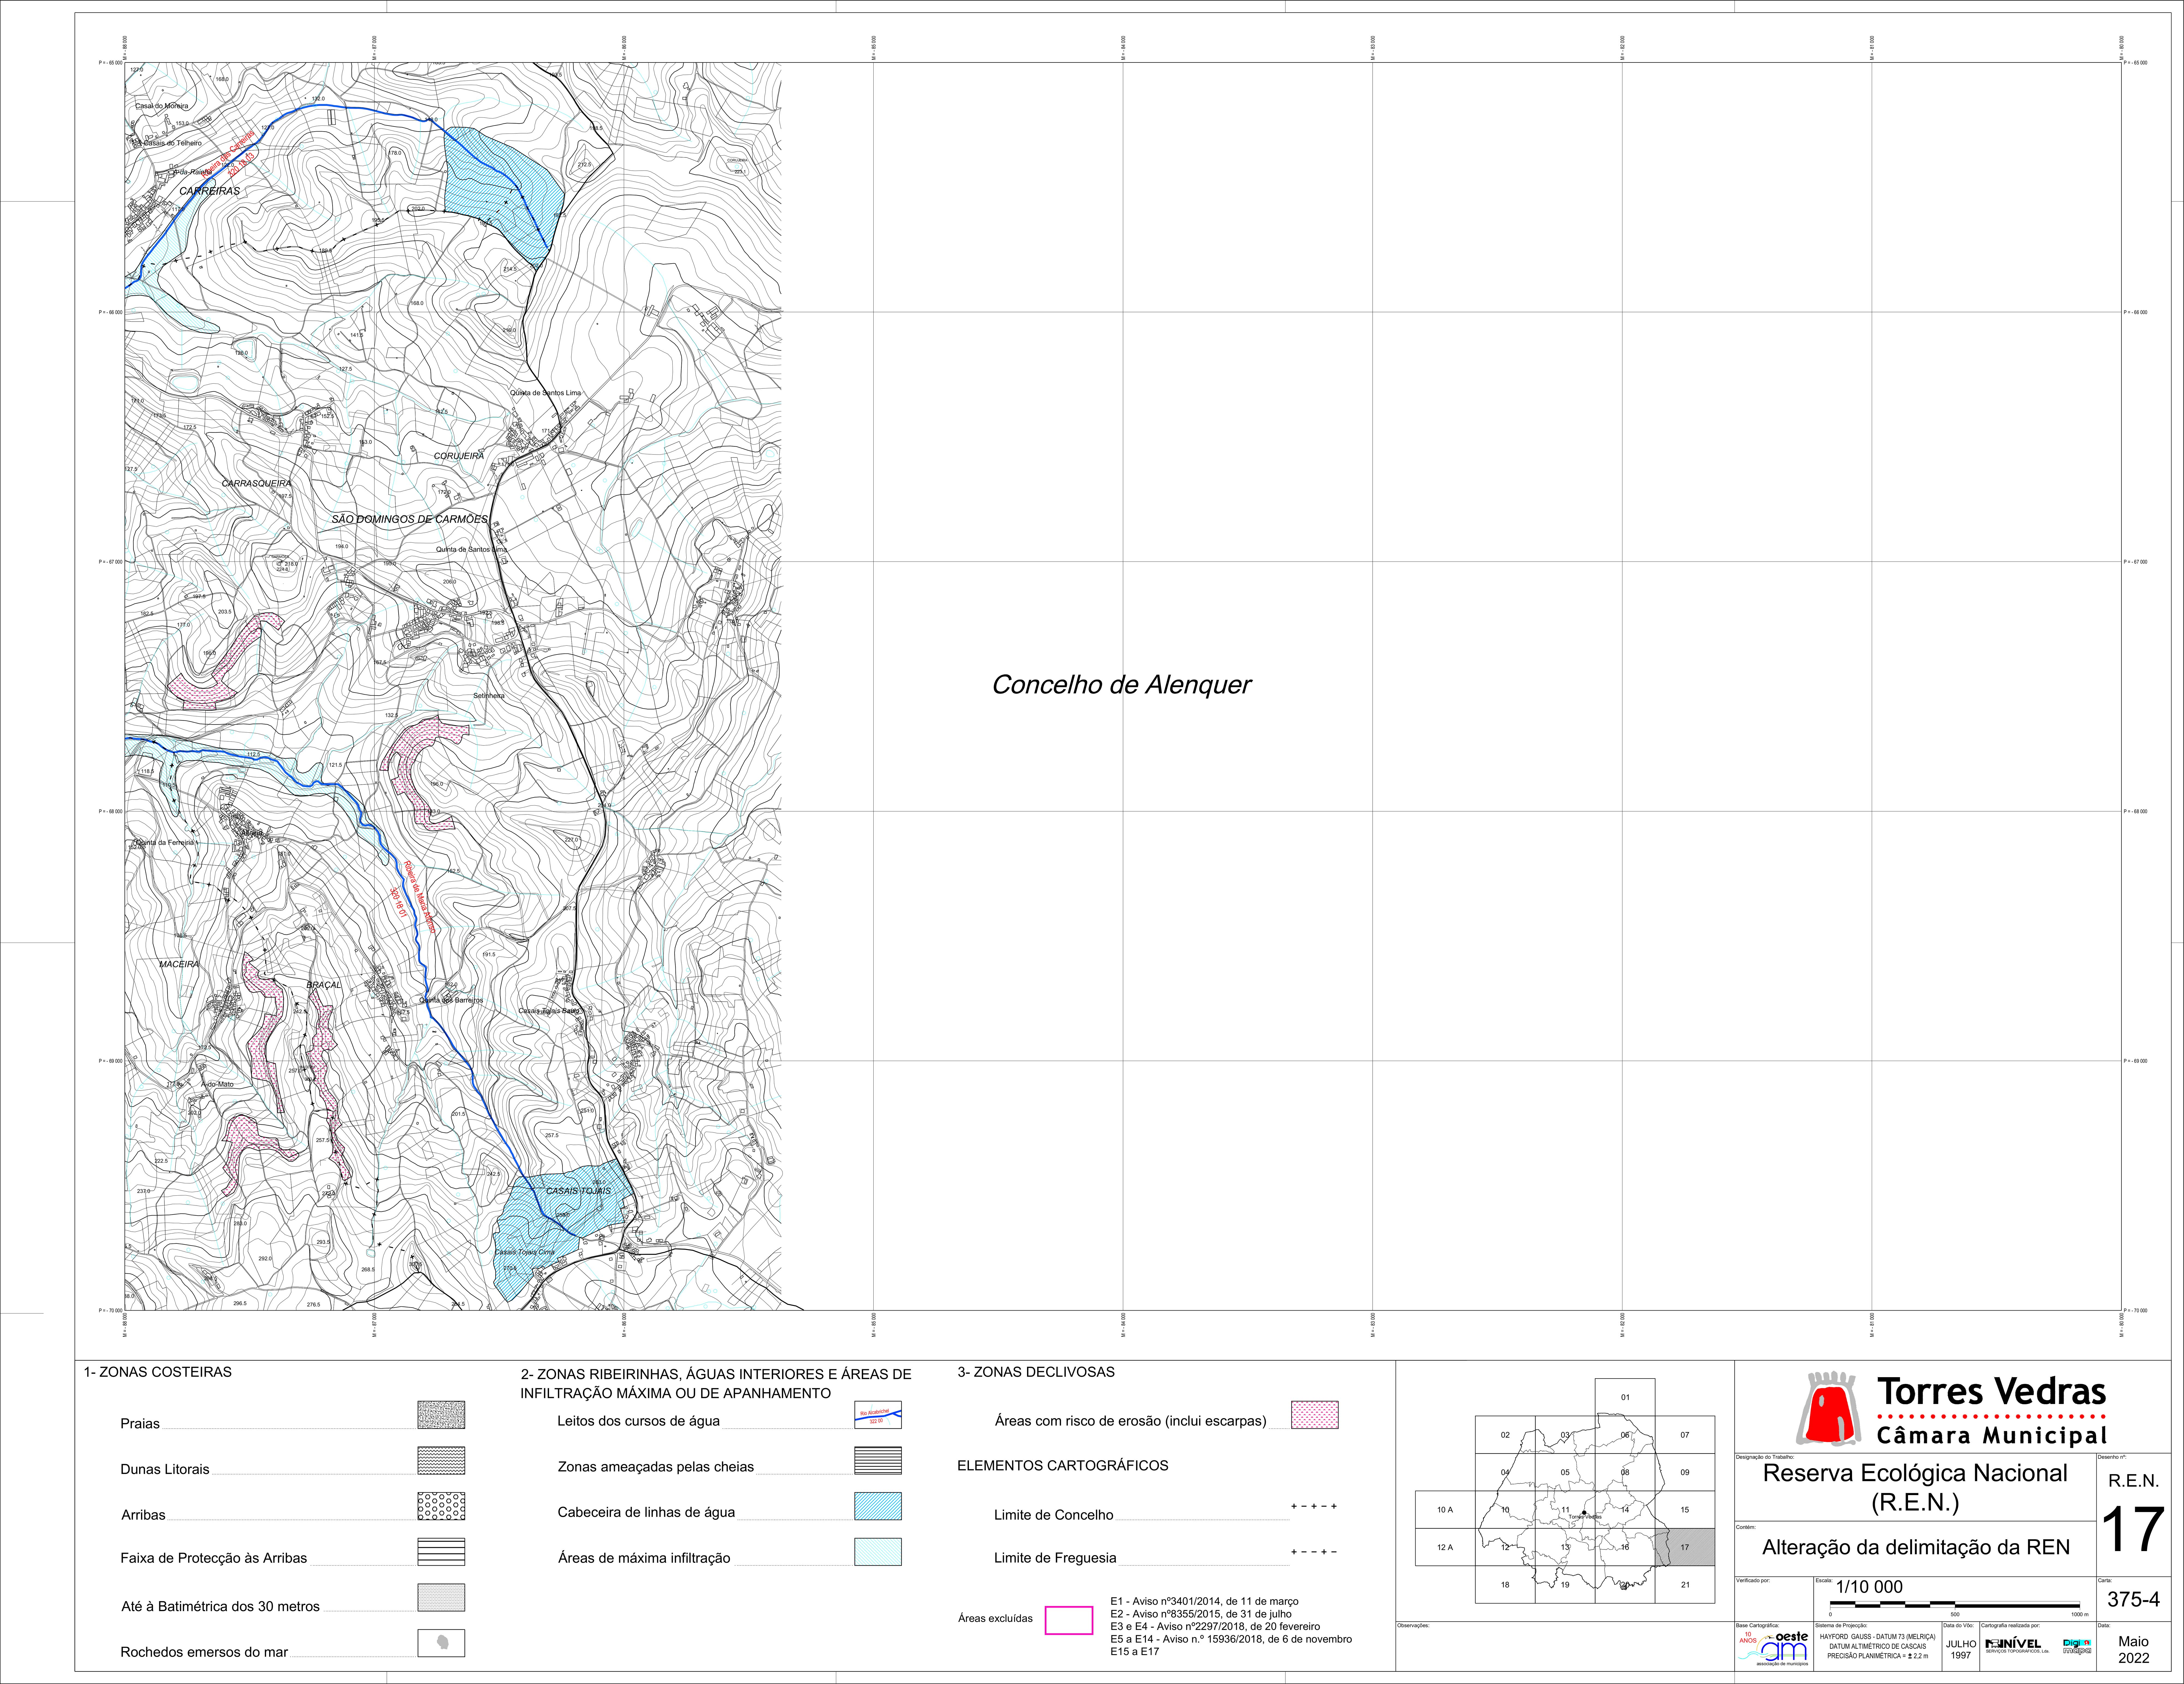Click the Dunas Litorais wave-pattern symbol
The height and width of the screenshot is (1684, 2184).
[441, 1460]
